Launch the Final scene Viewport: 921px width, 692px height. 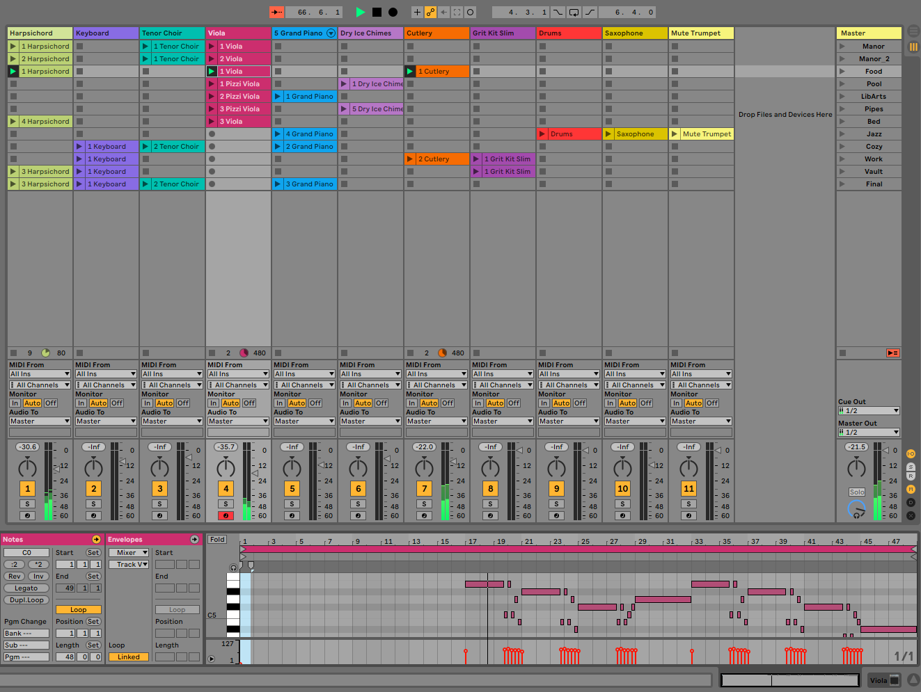pos(842,184)
